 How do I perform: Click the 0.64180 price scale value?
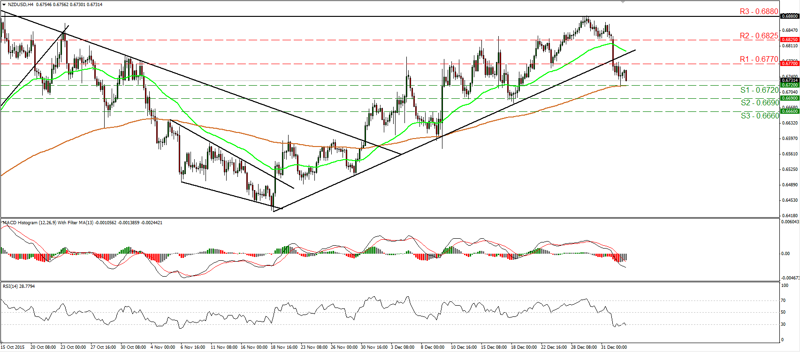pos(789,216)
